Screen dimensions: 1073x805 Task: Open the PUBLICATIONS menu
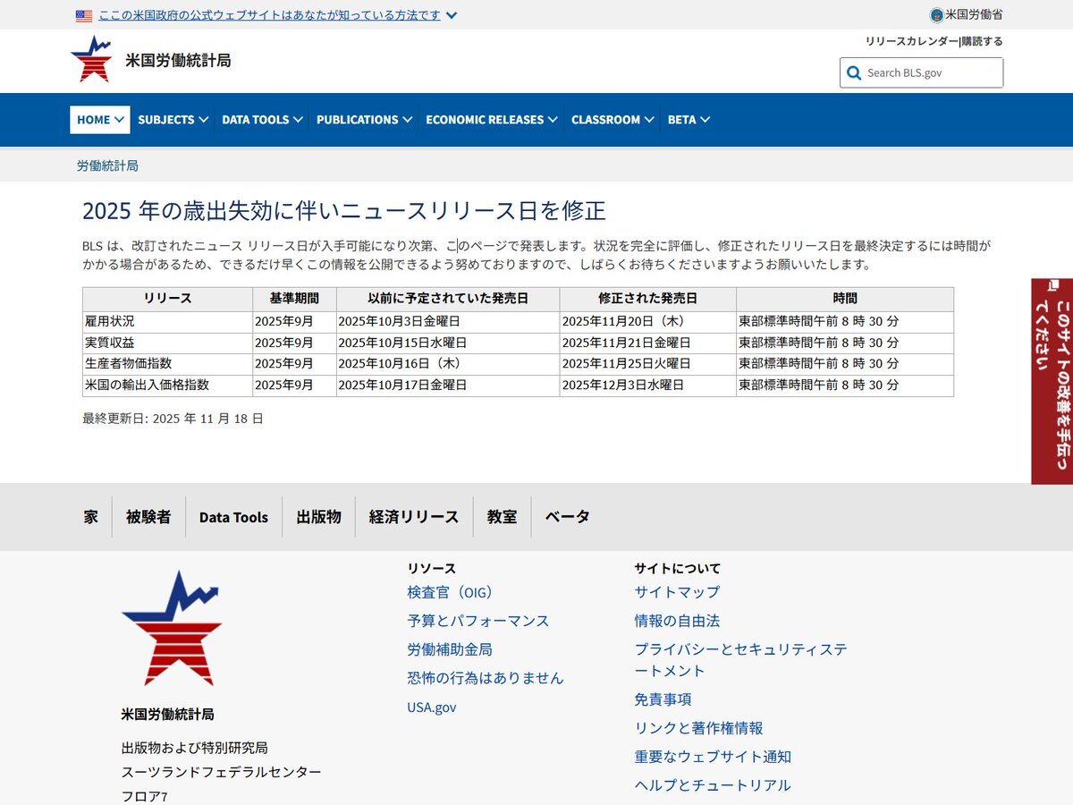(364, 120)
